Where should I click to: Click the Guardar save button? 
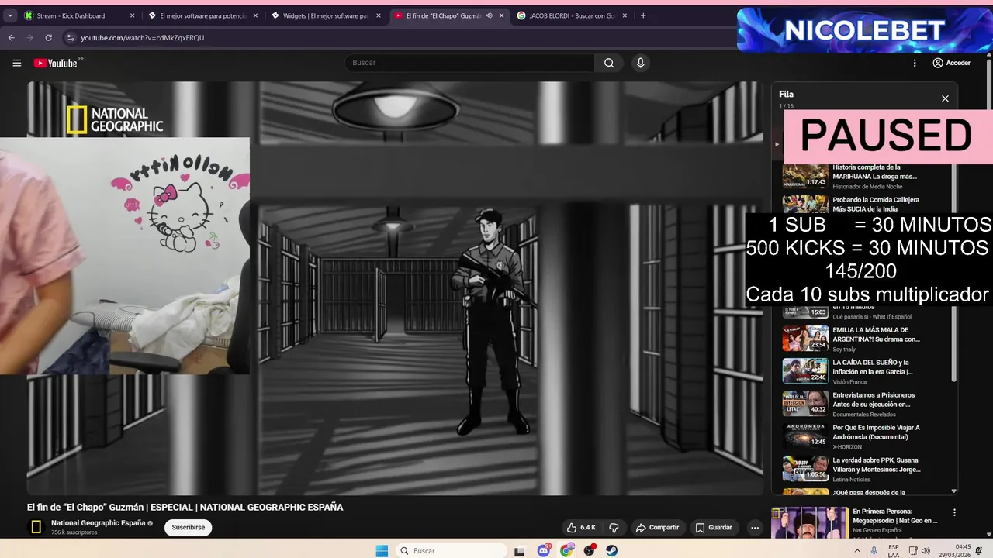(713, 528)
